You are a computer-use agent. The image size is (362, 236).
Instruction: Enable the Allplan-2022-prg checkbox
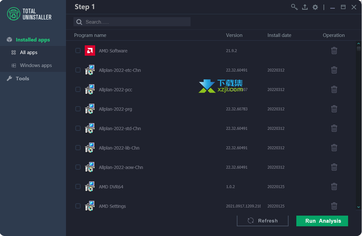click(78, 109)
